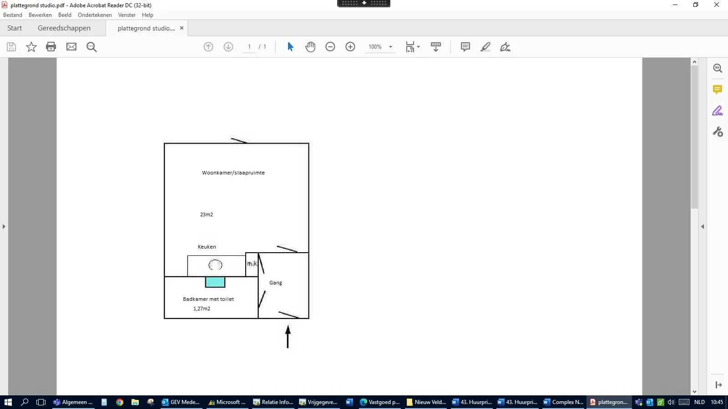Open the find text magnifier tool
The image size is (728, 409).
tap(91, 47)
